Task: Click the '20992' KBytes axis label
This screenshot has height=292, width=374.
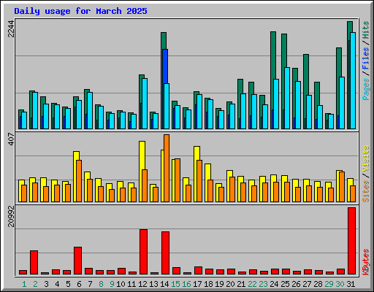Action: tap(11, 216)
